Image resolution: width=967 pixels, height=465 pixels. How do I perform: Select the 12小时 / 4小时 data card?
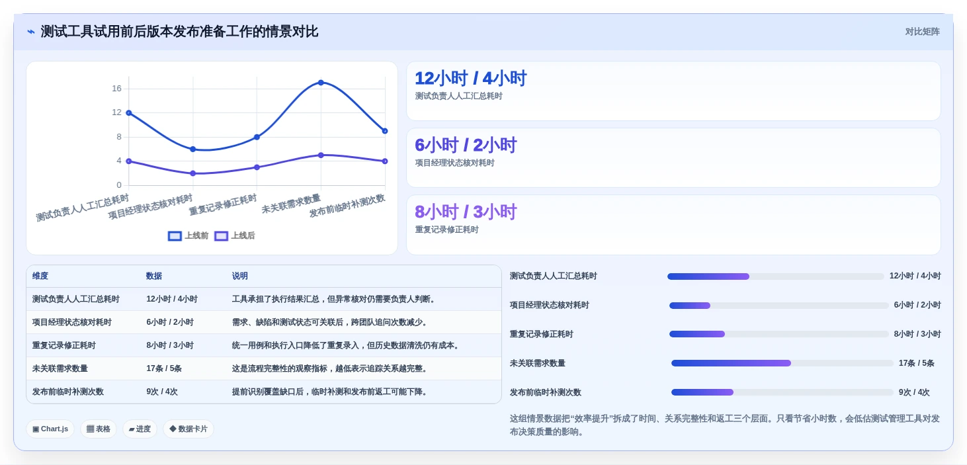coord(673,91)
